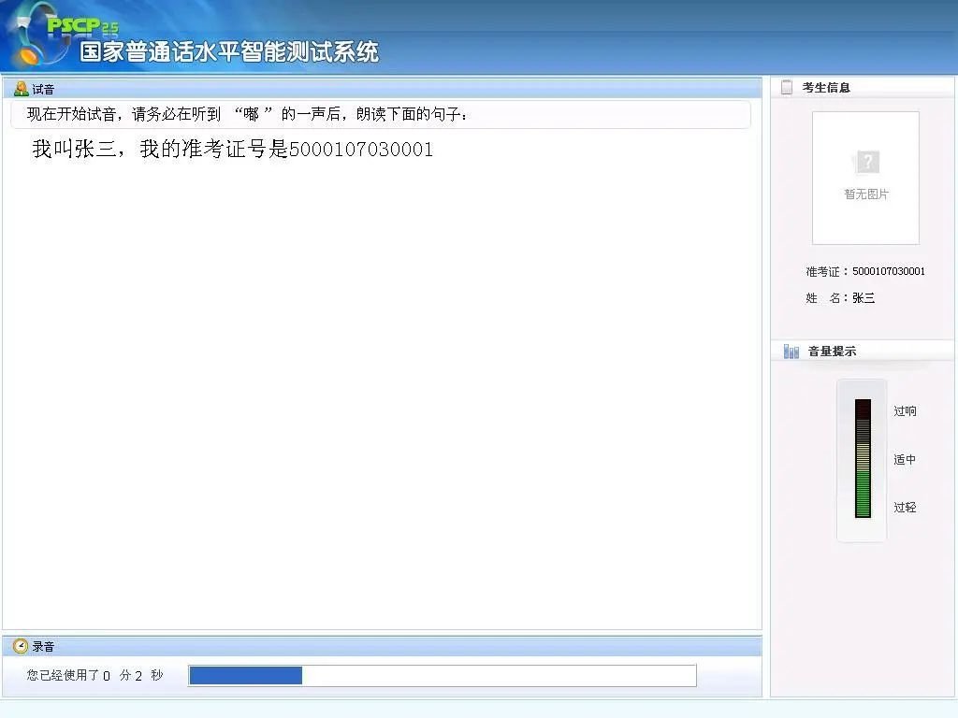Click the 录音 section title
The height and width of the screenshot is (718, 958).
pyautogui.click(x=44, y=646)
